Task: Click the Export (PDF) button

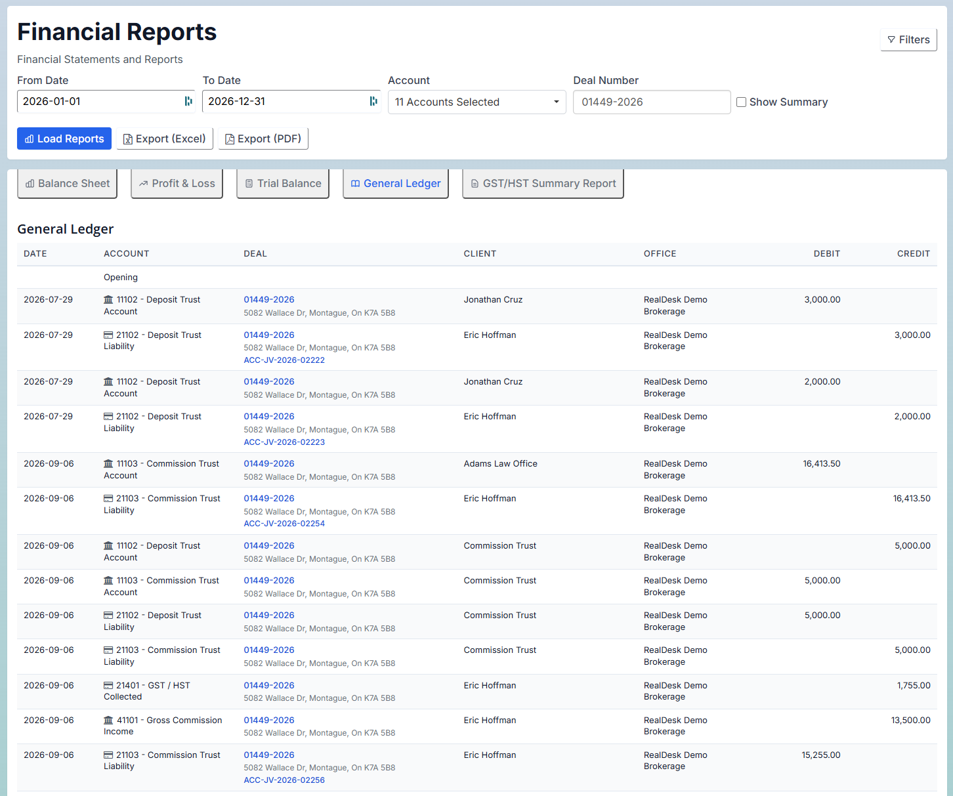Action: coord(263,138)
